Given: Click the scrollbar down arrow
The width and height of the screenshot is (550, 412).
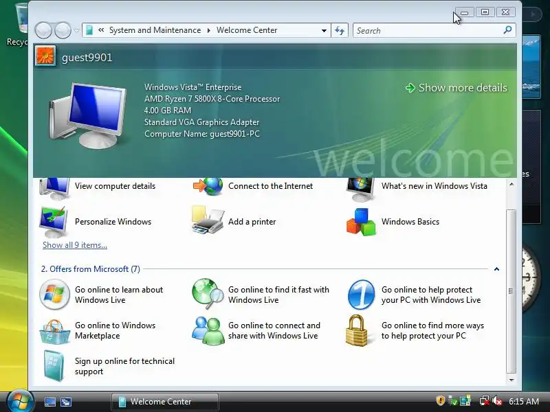Looking at the screenshot, I should point(511,380).
